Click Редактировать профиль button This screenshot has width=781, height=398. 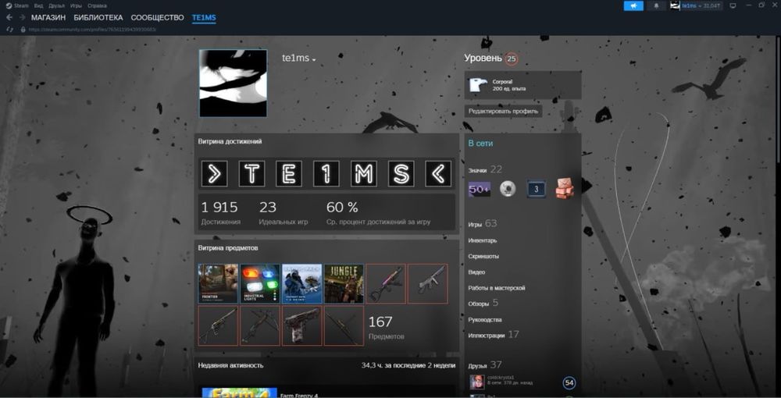click(503, 112)
